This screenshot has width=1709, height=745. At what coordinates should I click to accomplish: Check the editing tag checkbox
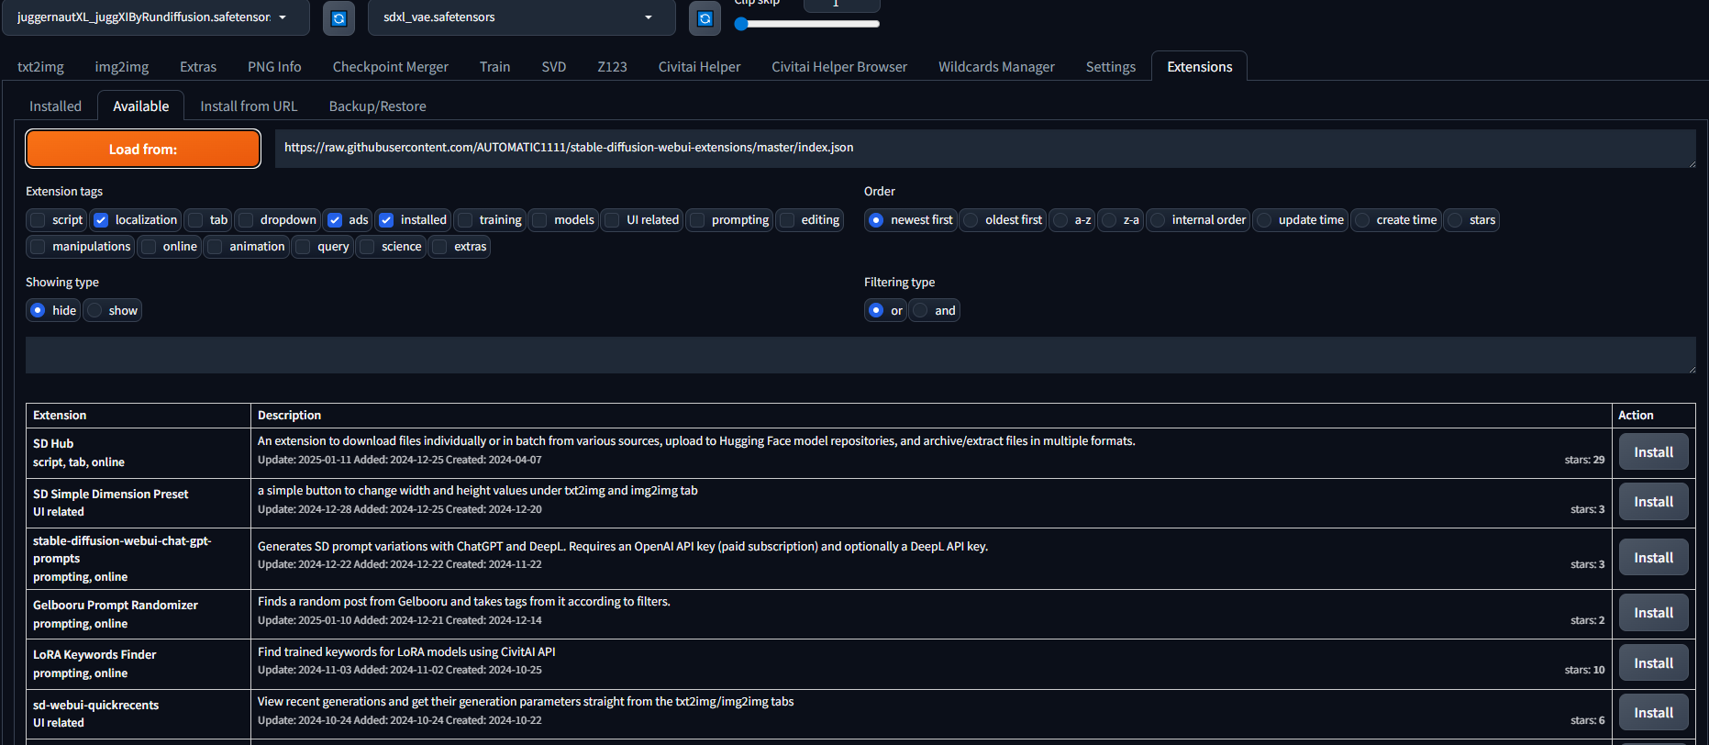(787, 220)
